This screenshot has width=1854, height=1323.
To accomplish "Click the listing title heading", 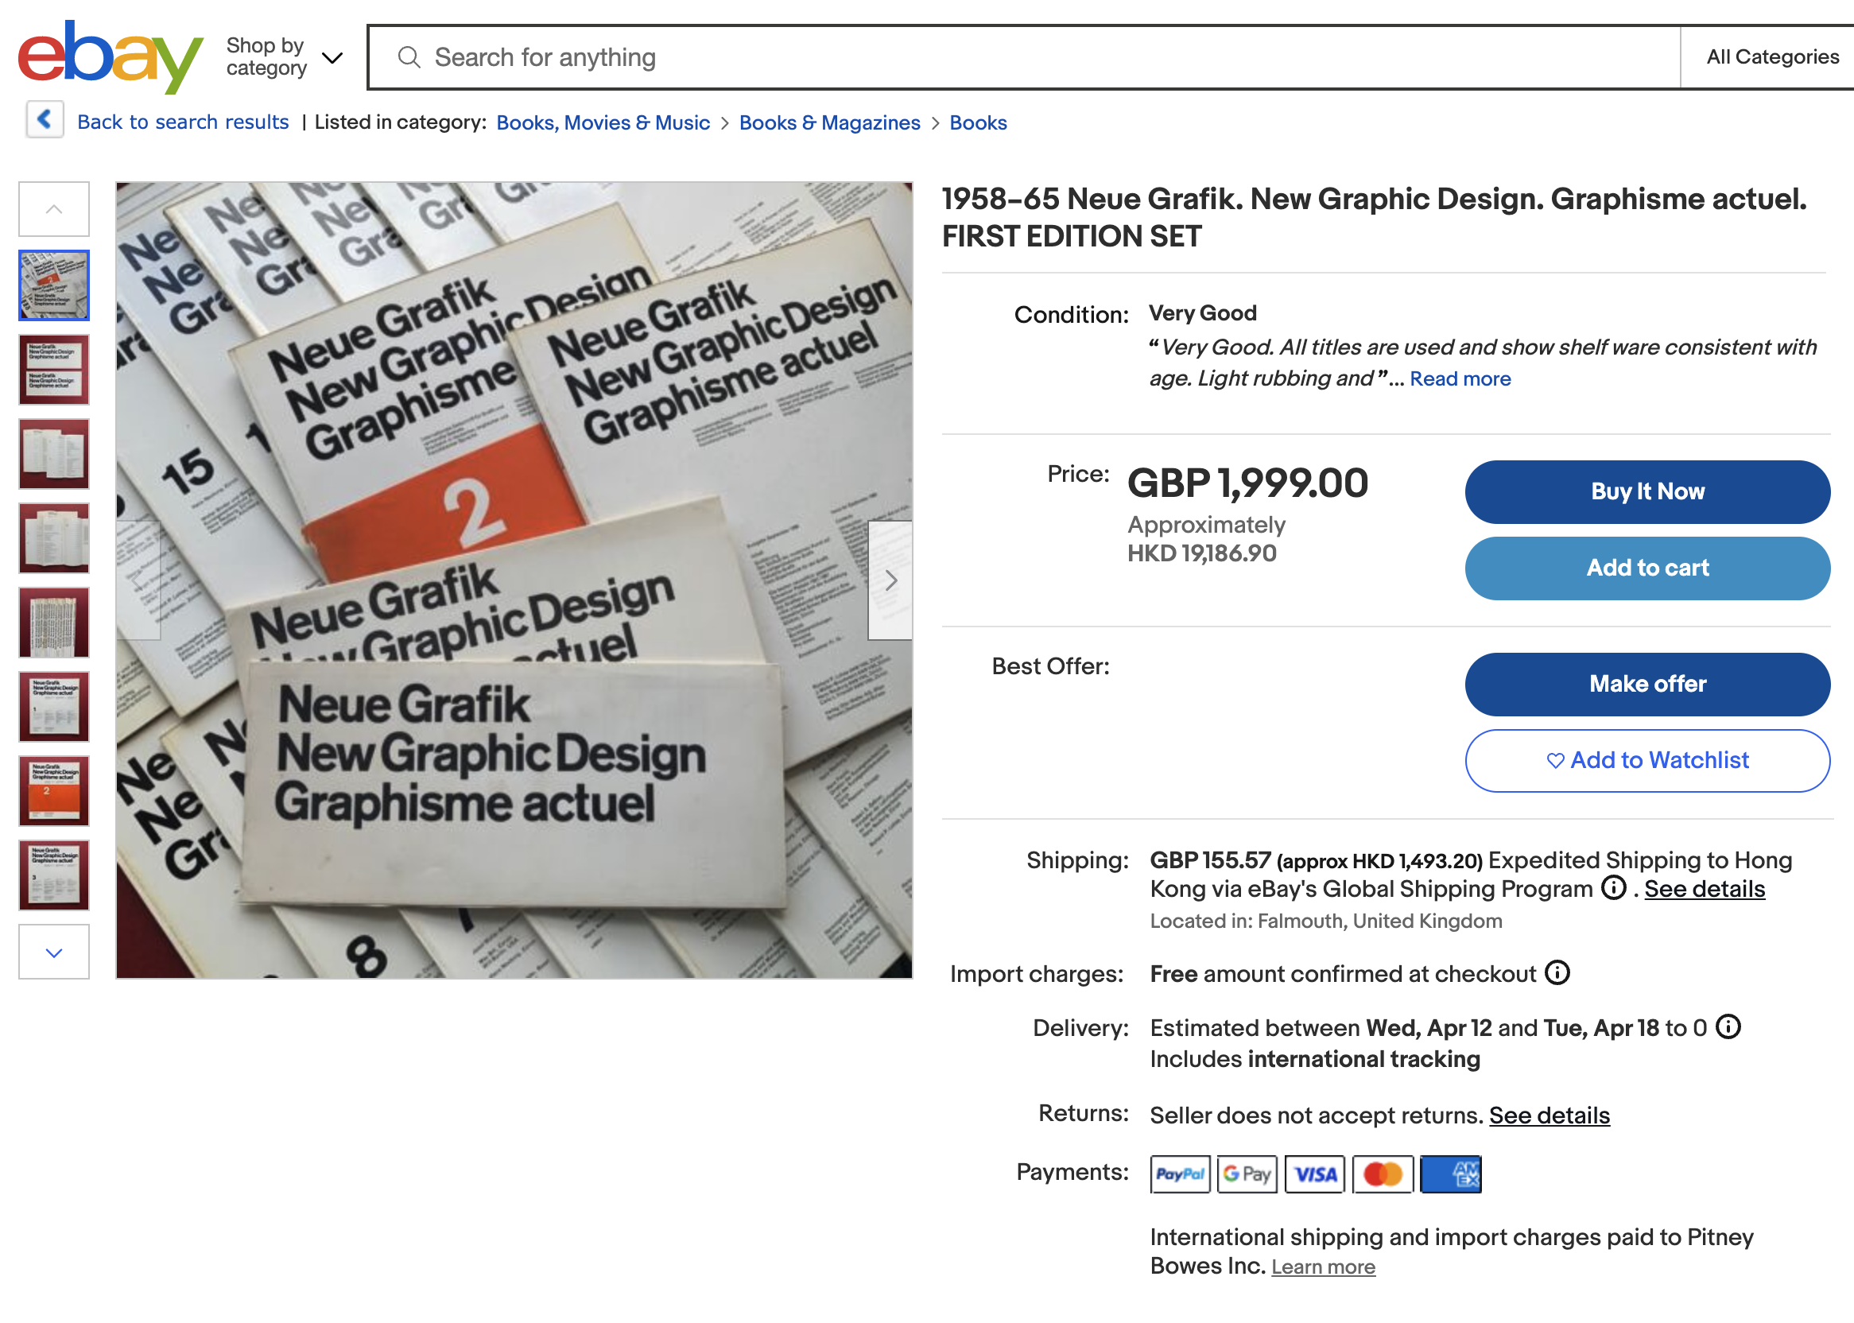I will [x=1375, y=218].
